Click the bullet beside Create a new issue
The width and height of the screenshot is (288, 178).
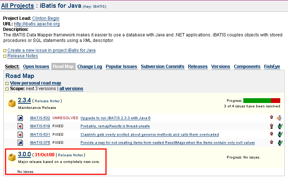tap(5, 51)
